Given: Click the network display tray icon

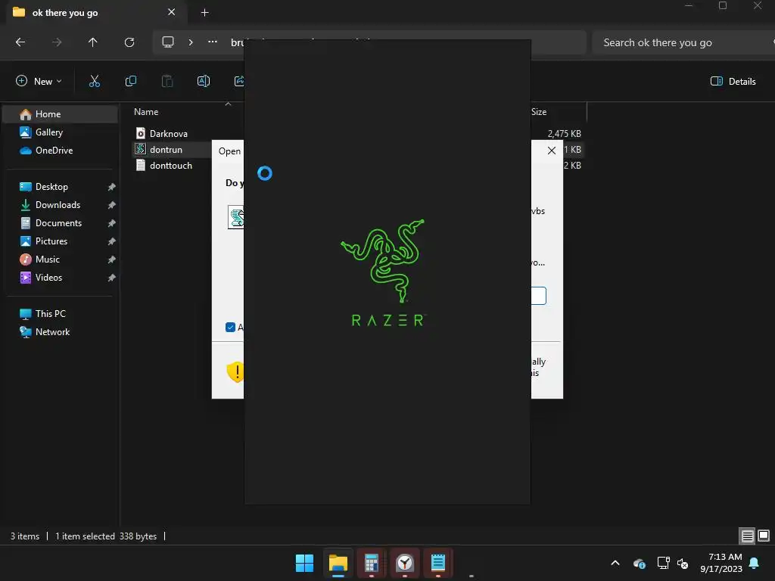Looking at the screenshot, I should [x=663, y=563].
